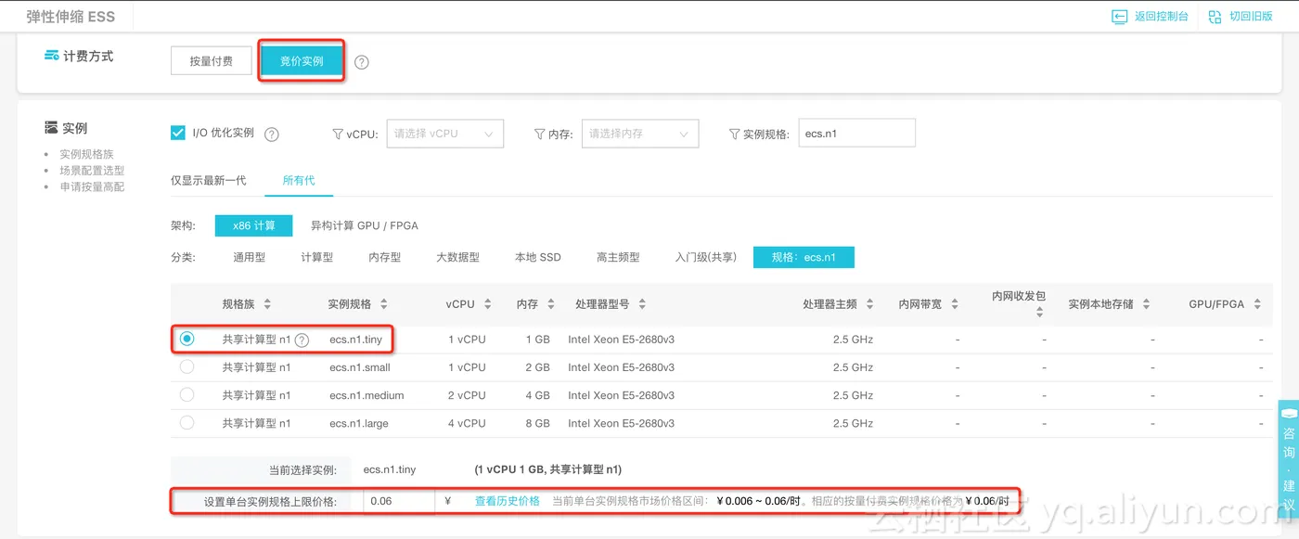The height and width of the screenshot is (539, 1299).
Task: Choose 入门级(共享) category
Action: [706, 257]
